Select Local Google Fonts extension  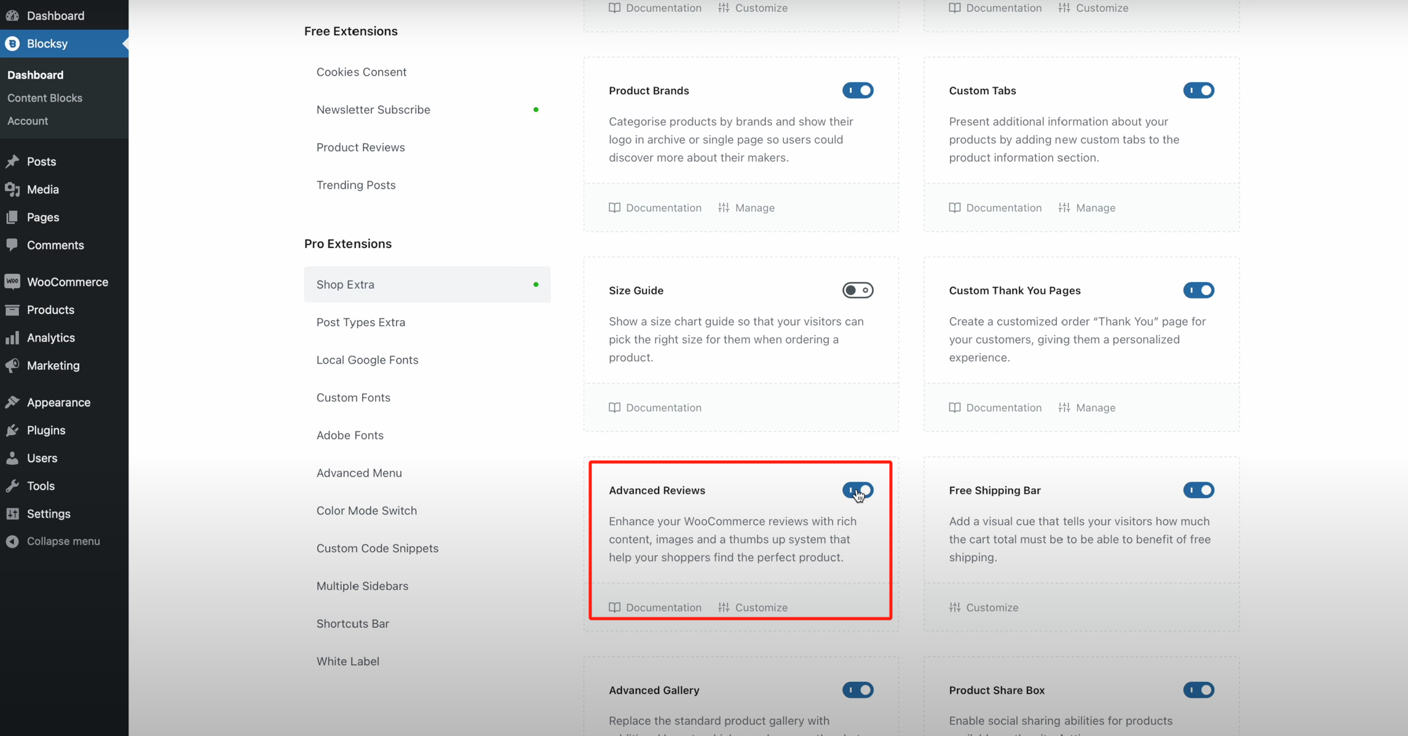[x=367, y=360]
